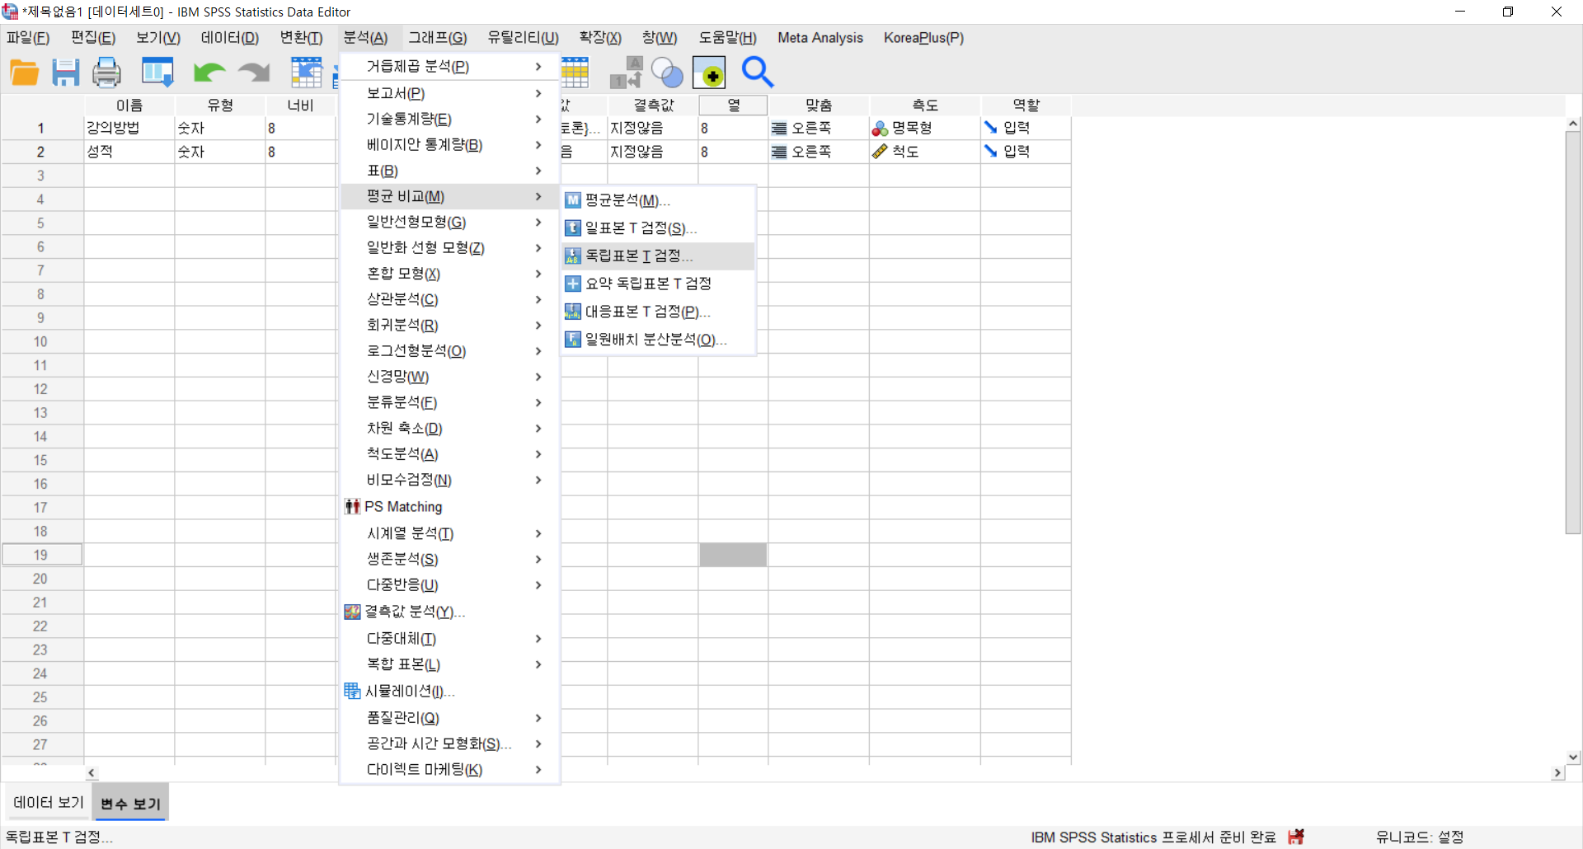Click the yellow plus show all variables icon
Image resolution: width=1583 pixels, height=849 pixels.
[709, 73]
